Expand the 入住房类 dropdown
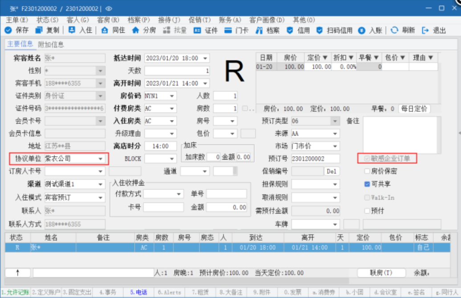Viewport: 461px width, 298px height. click(x=172, y=121)
